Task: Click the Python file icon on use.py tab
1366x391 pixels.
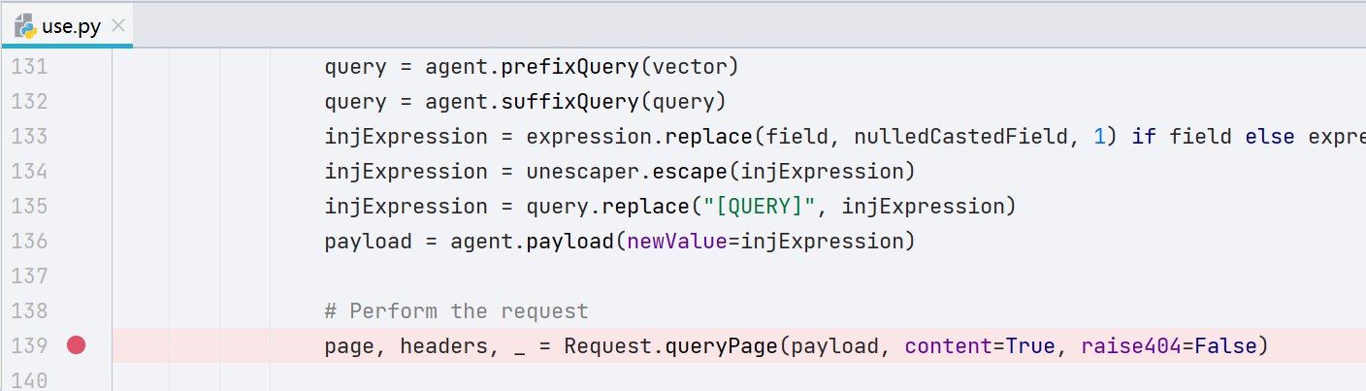Action: 25,26
